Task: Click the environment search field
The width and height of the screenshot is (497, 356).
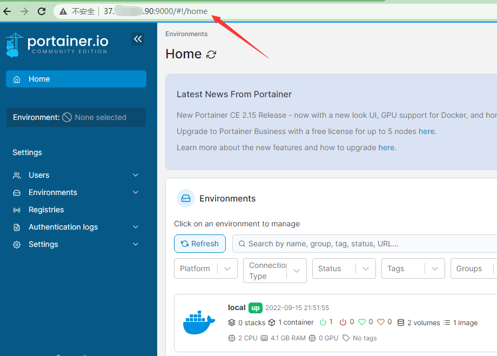Action: tap(365, 244)
